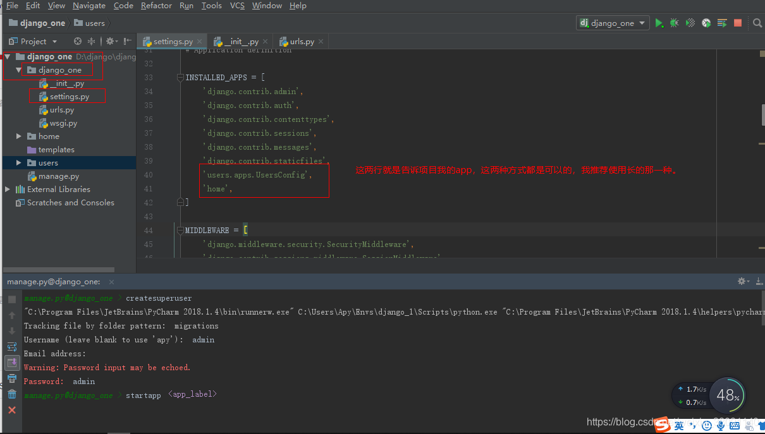Select __init__.py in project tree
Screen dimensions: 765x434
[67, 83]
